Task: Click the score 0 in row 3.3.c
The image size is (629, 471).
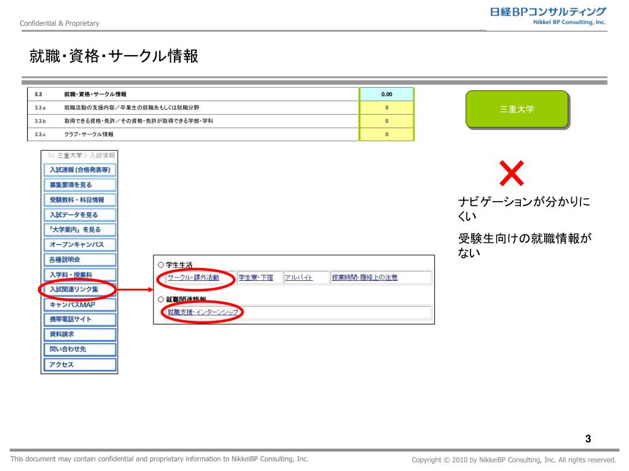Action: (387, 134)
